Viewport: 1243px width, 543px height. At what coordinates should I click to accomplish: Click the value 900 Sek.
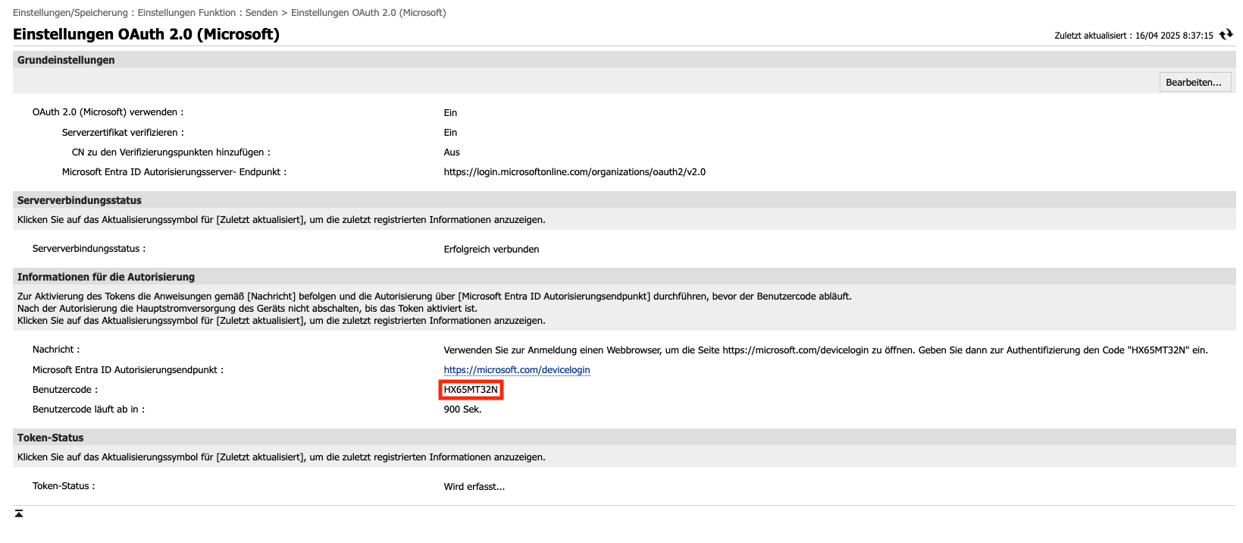[x=462, y=410]
